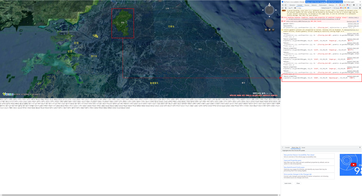
Task: Select the drawer Console tab
Action: click(287, 147)
